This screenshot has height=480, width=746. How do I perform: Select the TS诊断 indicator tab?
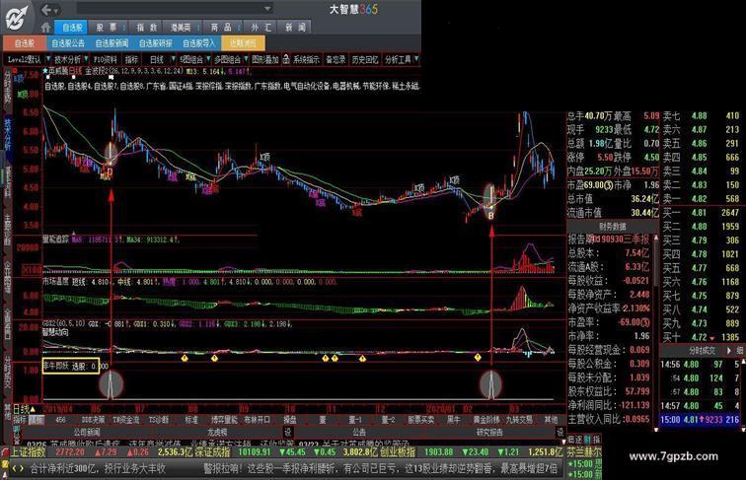coord(159,420)
